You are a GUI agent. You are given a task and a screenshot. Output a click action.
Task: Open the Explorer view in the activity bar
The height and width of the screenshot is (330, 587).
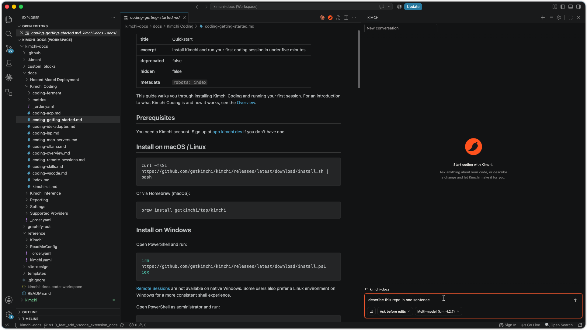coord(9,19)
